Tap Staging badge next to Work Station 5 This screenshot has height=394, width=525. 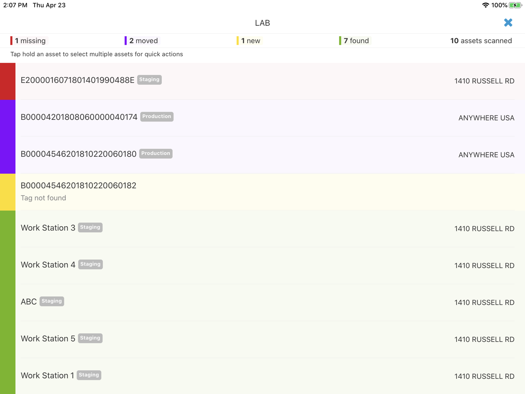[x=90, y=338]
